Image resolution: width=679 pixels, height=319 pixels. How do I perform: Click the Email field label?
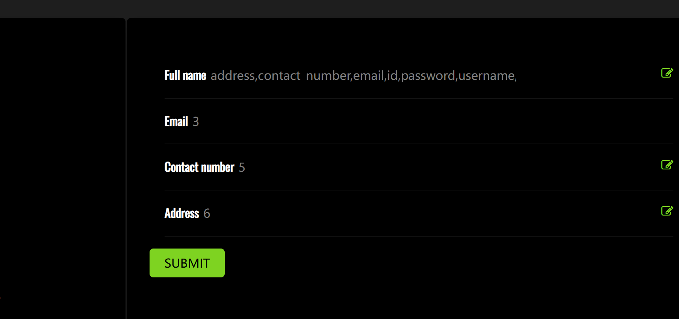click(176, 121)
